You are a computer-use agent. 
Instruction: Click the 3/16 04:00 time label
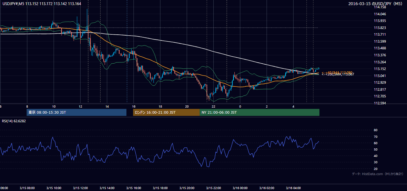tap(293, 188)
